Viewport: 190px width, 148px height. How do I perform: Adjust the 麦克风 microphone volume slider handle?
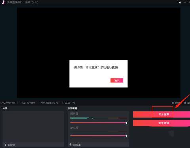127,136
